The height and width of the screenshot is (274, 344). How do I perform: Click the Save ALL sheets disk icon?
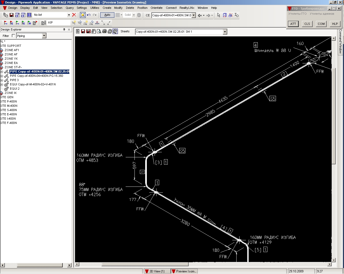click(88, 31)
